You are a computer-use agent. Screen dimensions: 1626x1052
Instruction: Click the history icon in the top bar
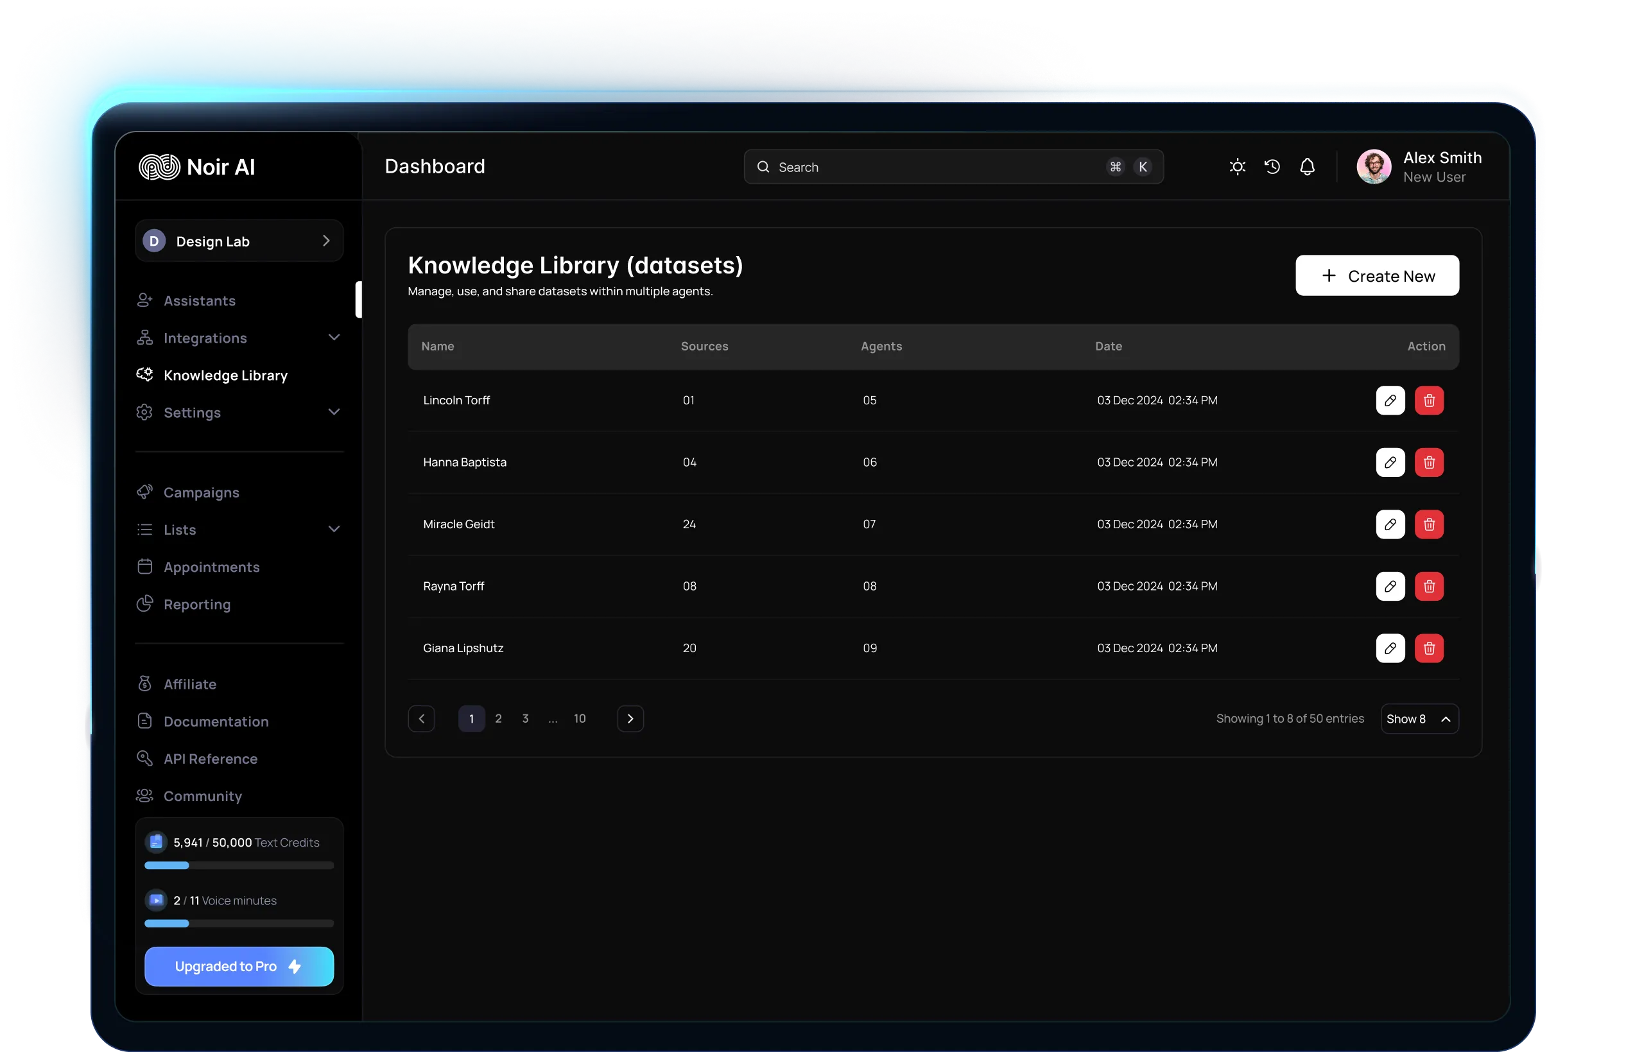pyautogui.click(x=1272, y=166)
